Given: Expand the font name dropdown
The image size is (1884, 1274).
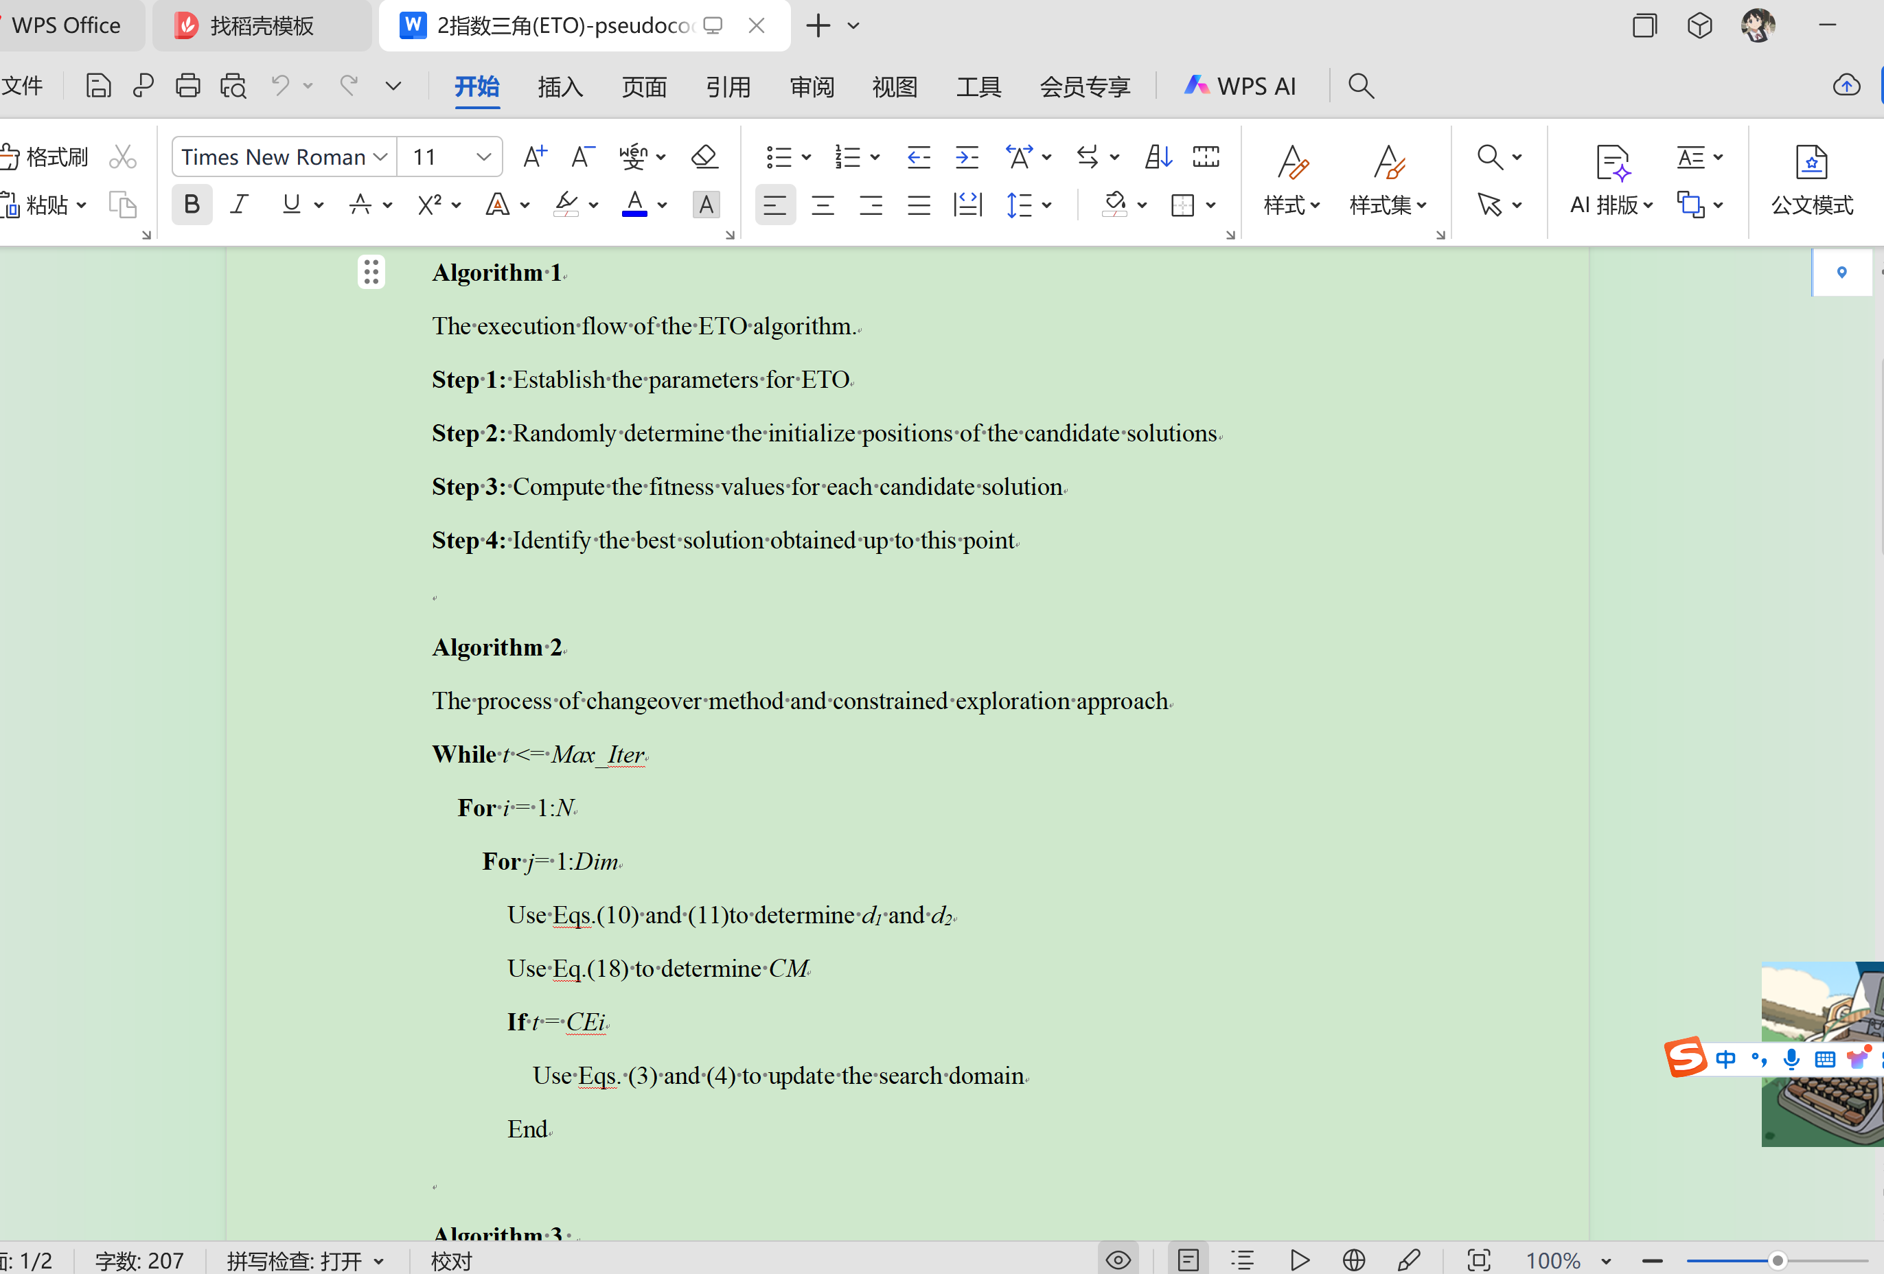Looking at the screenshot, I should coord(380,157).
